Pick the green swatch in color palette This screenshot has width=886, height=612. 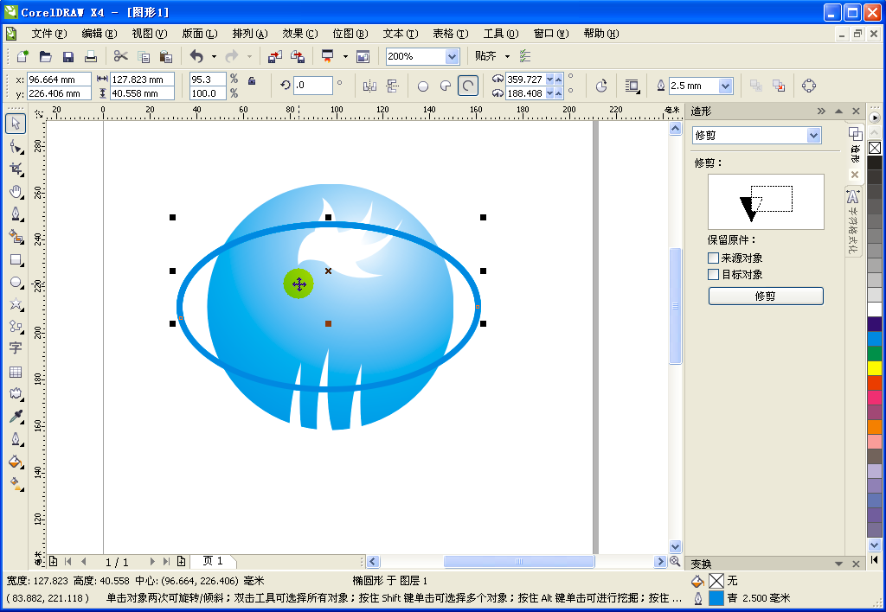click(874, 353)
